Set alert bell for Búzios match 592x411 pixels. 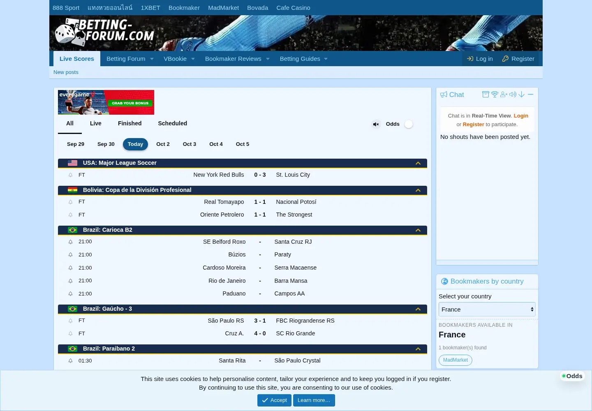click(x=70, y=255)
